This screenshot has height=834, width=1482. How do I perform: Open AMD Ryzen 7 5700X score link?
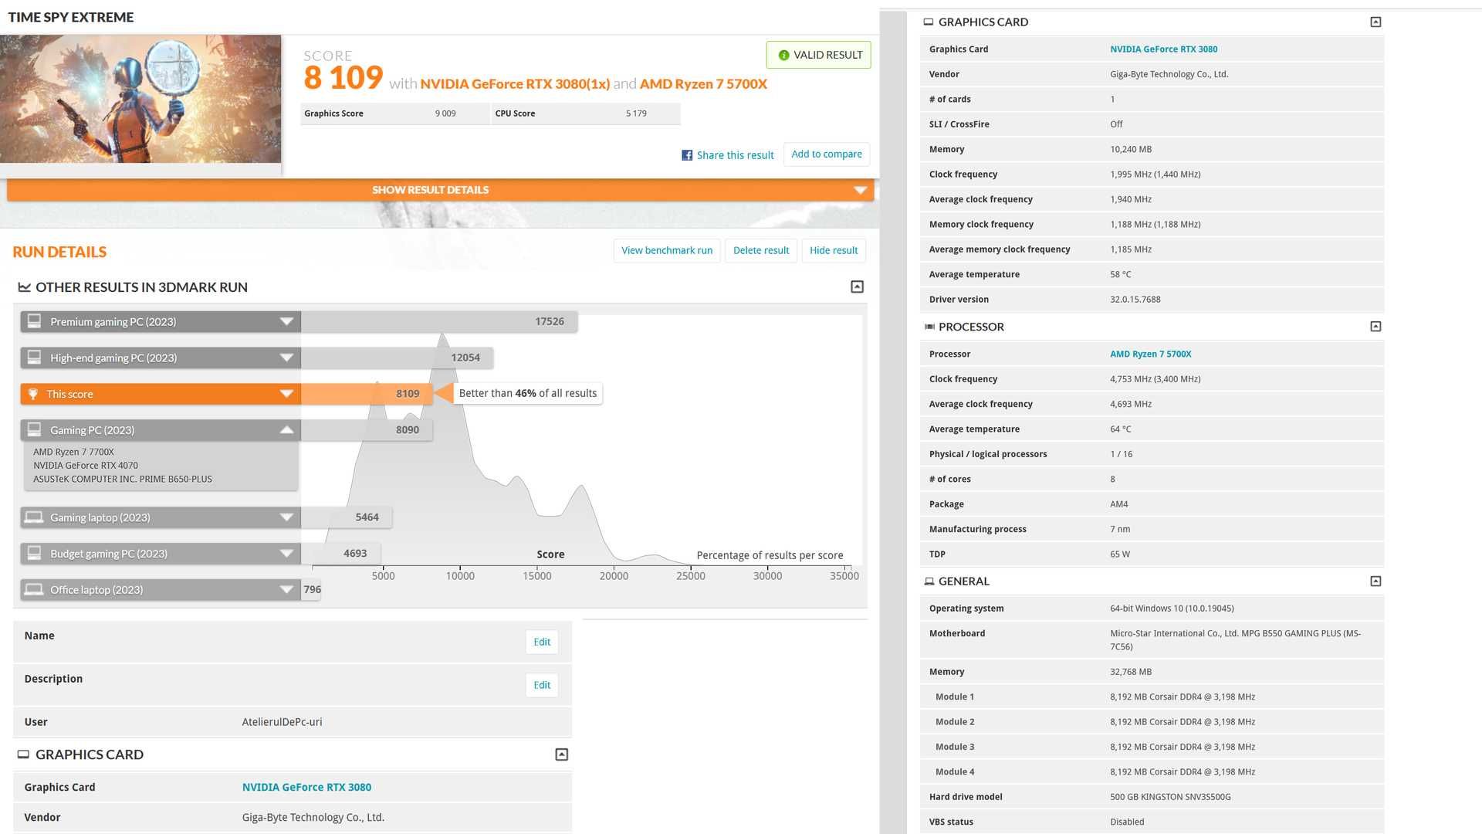click(x=703, y=84)
